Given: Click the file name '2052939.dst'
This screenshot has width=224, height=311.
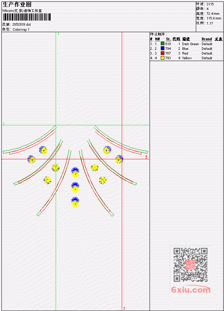Looking at the screenshot, I should (x=22, y=25).
